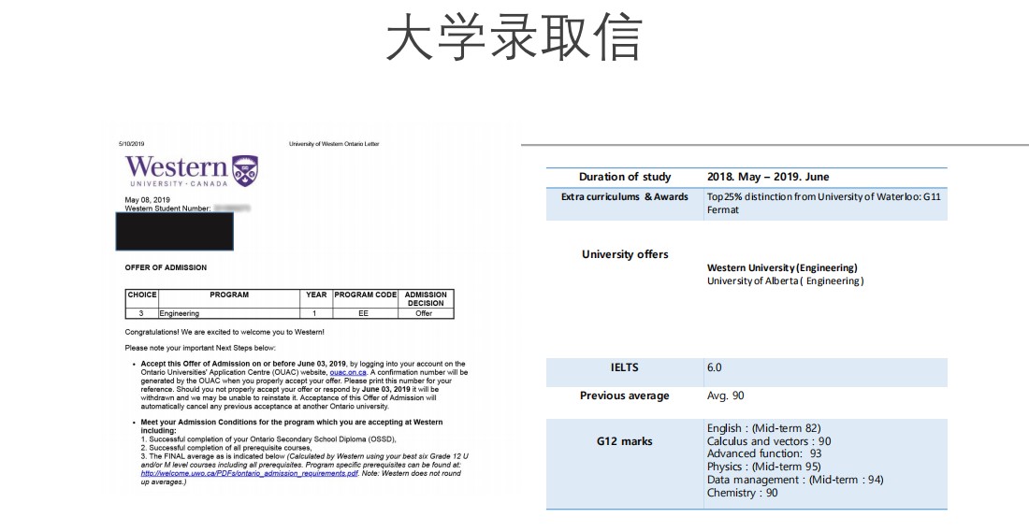
Task: Click the 'Congratulations!' welcome sentence
Action: coord(225,332)
